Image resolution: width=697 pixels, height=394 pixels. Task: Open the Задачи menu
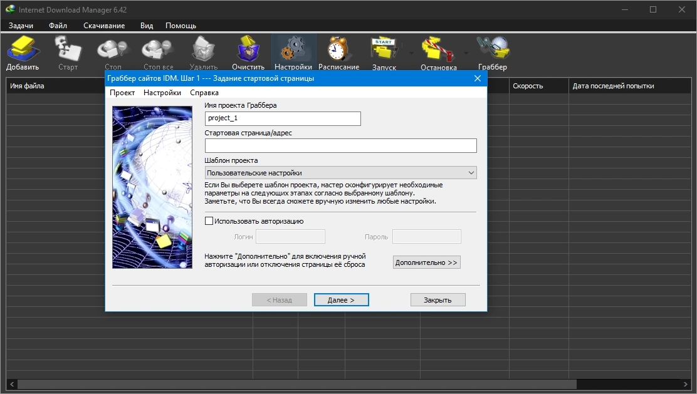coord(21,26)
